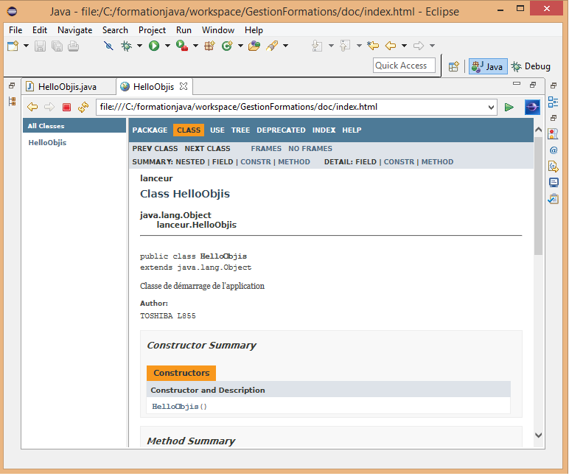Open the New file dropdown arrow
The width and height of the screenshot is (569, 476).
pyautogui.click(x=26, y=46)
